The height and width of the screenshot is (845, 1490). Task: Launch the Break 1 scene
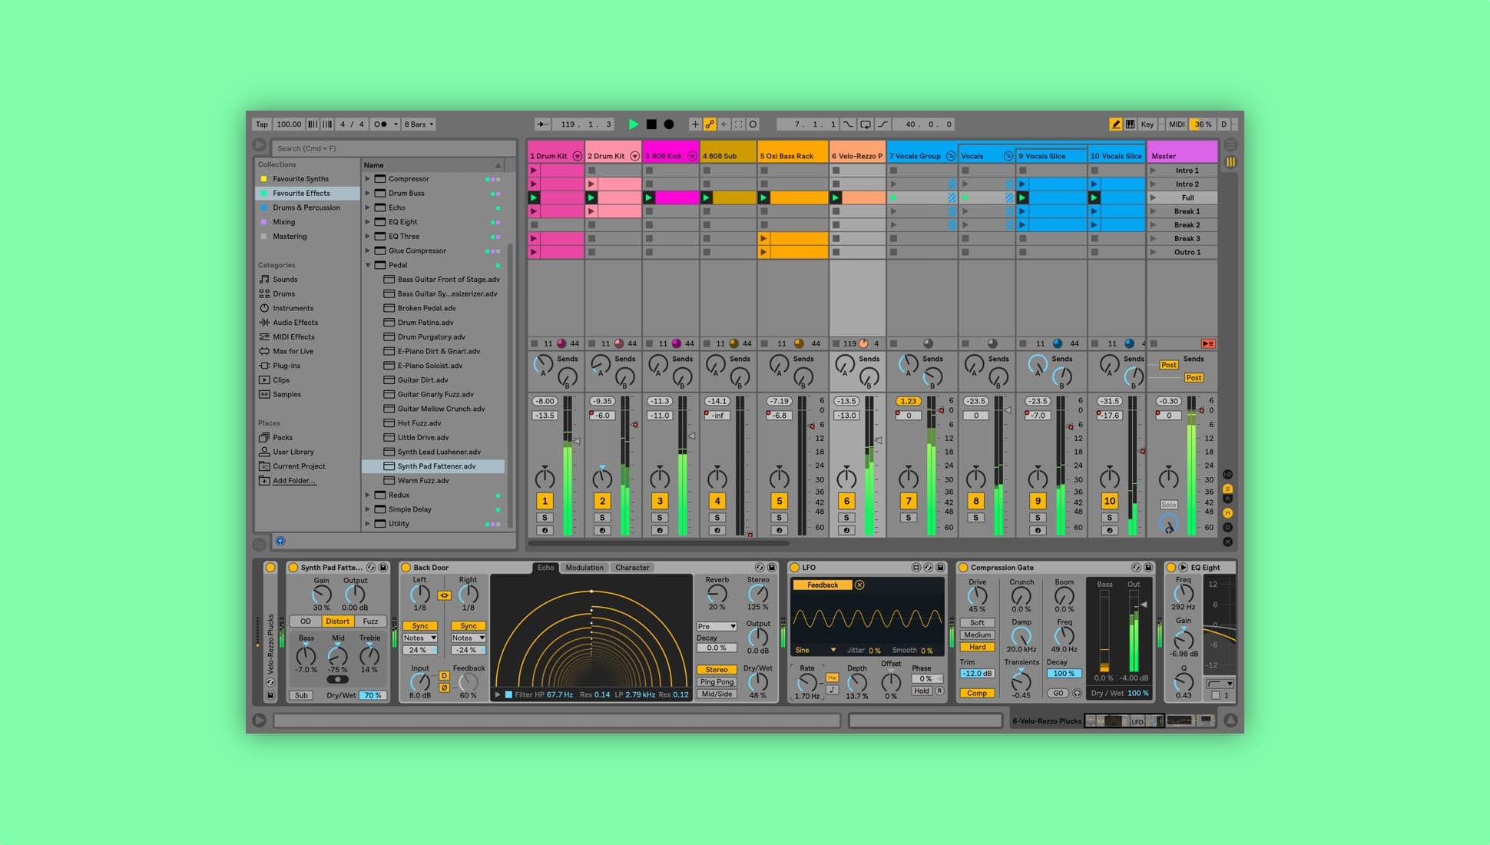point(1153,211)
